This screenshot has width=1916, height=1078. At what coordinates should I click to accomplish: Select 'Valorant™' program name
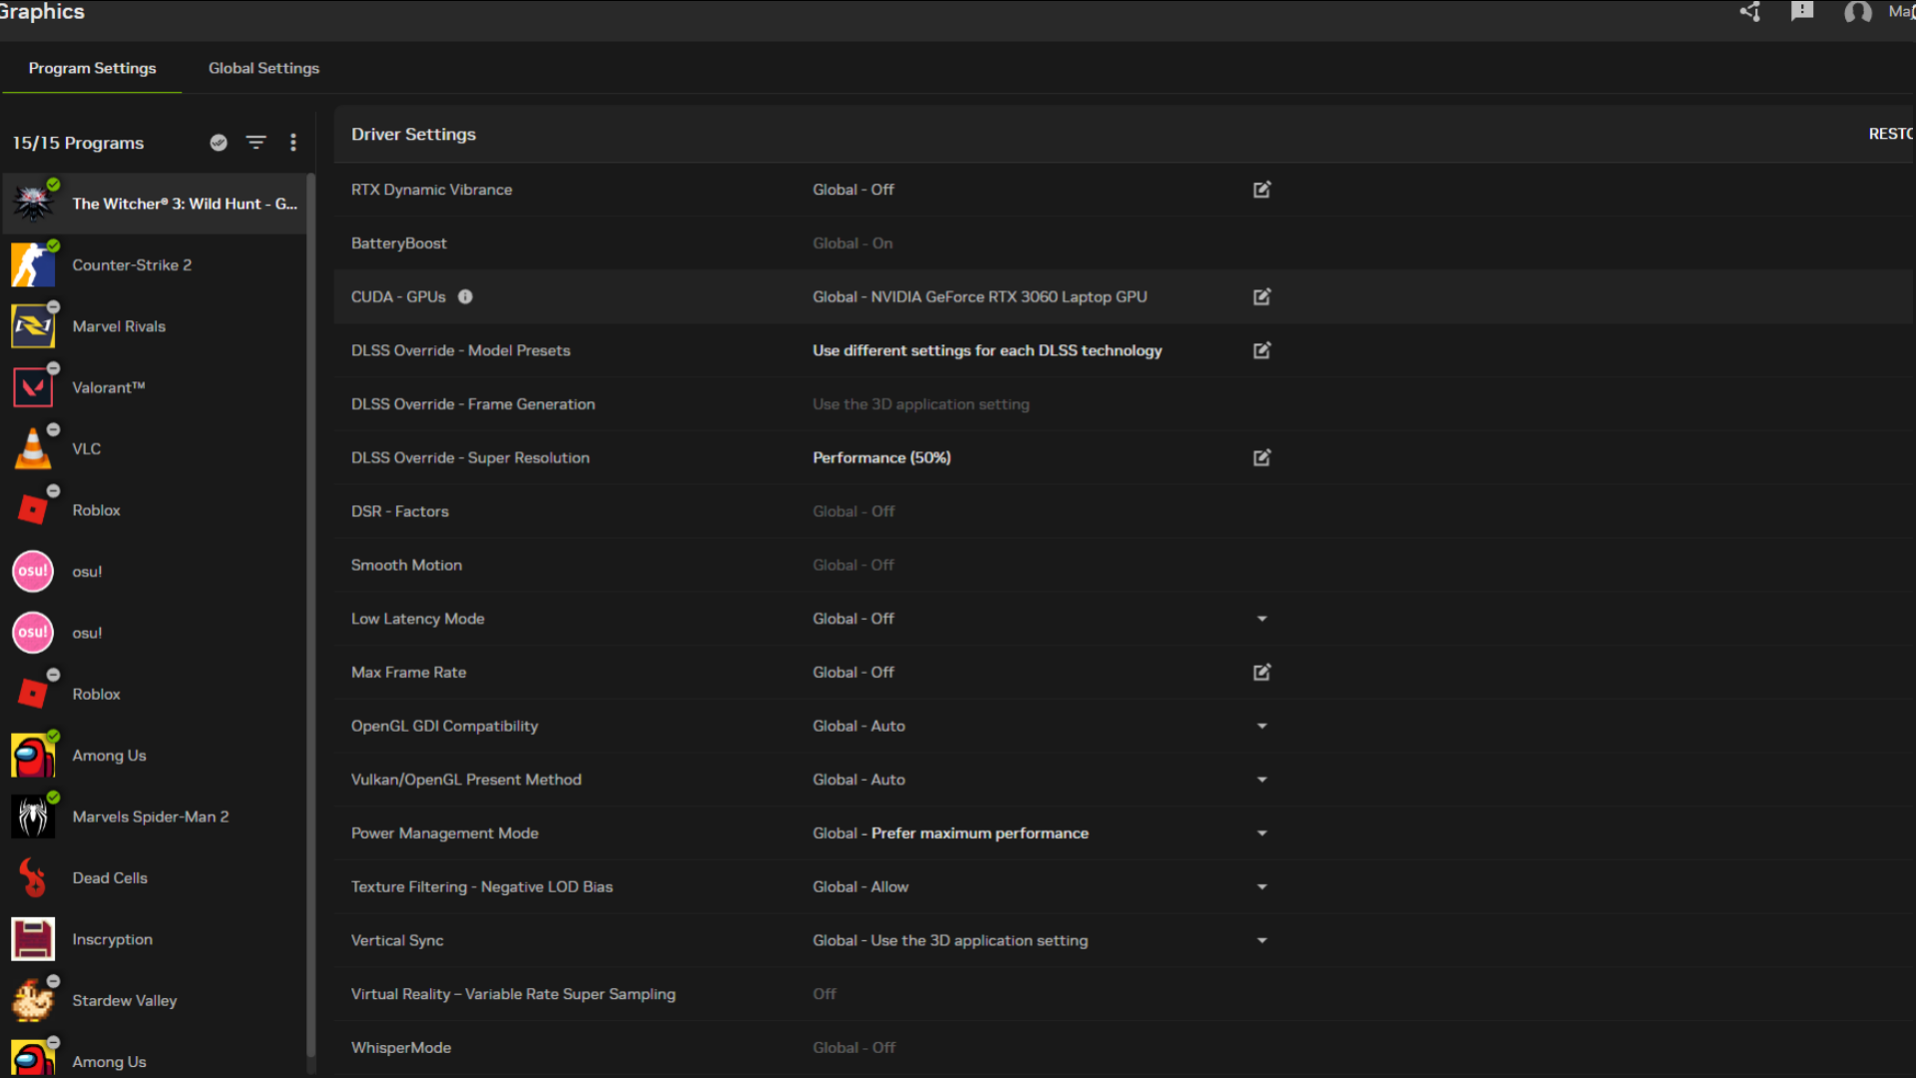point(109,387)
